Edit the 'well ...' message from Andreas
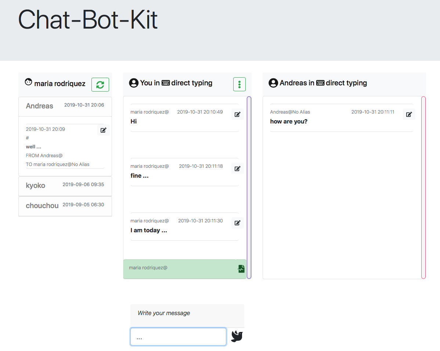The height and width of the screenshot is (351, 440). [x=103, y=130]
